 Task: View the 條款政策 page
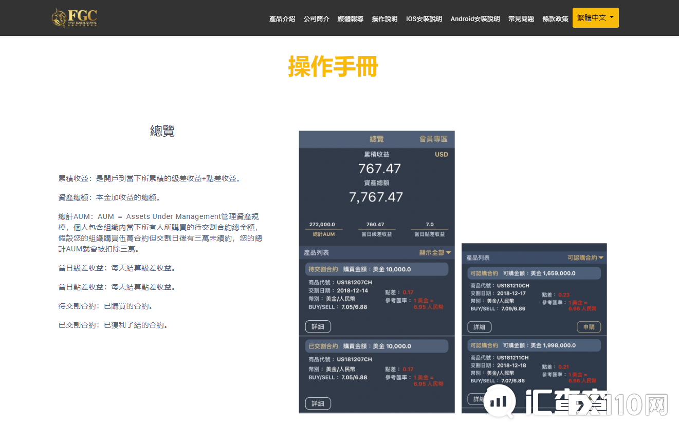tap(555, 18)
